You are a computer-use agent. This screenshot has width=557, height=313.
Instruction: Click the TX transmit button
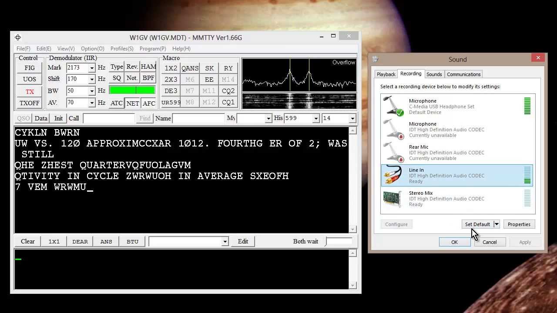coord(30,92)
